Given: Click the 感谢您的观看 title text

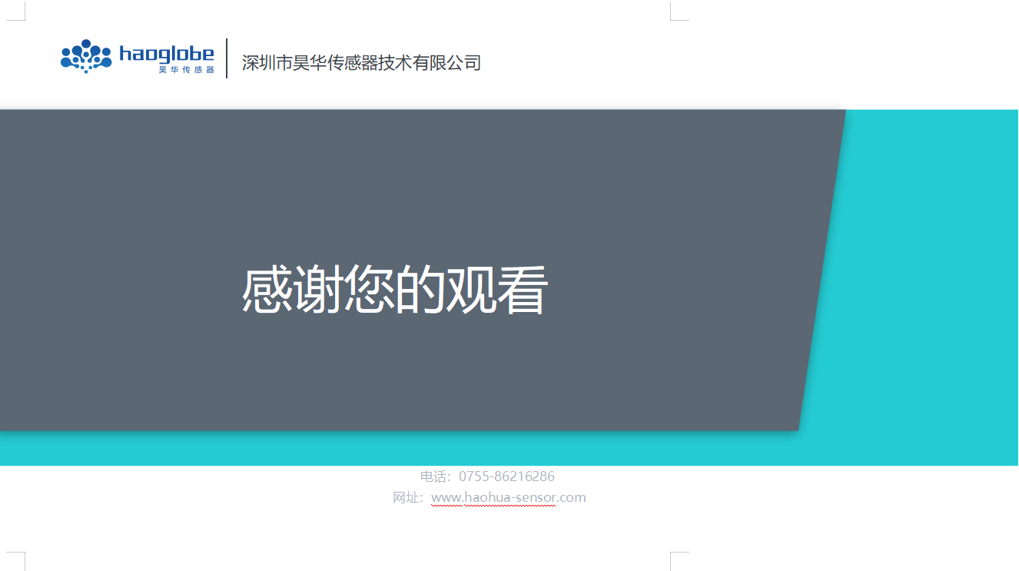Looking at the screenshot, I should 394,290.
